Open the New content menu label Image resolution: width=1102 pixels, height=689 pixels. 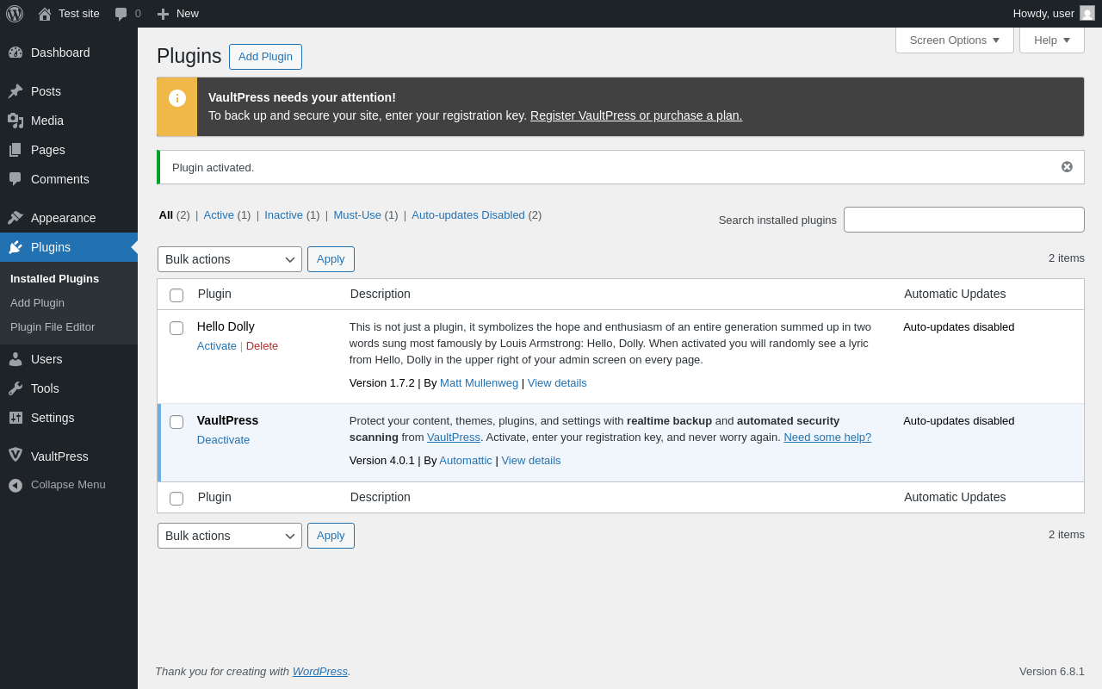[x=188, y=14]
